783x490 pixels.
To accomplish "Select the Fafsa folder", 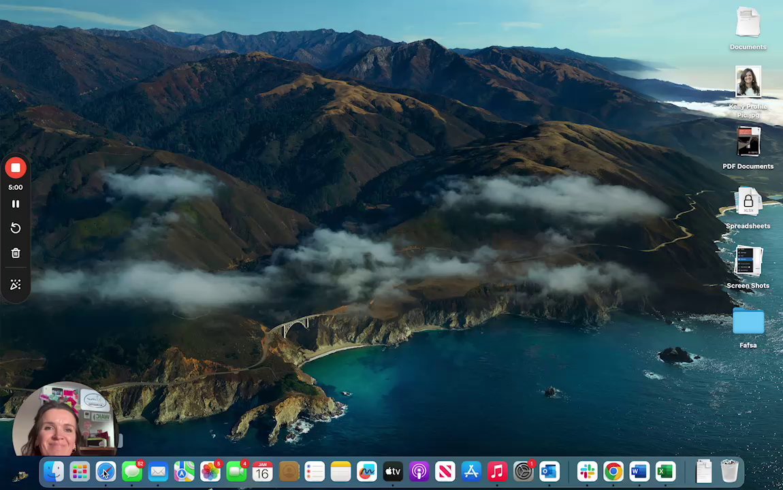I will pos(748,327).
